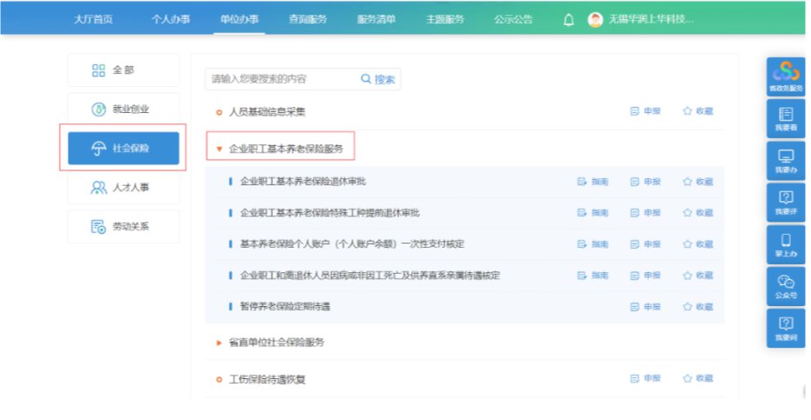The height and width of the screenshot is (420, 811).
Task: Open the 我要办 sidebar shortcut
Action: coord(786,161)
